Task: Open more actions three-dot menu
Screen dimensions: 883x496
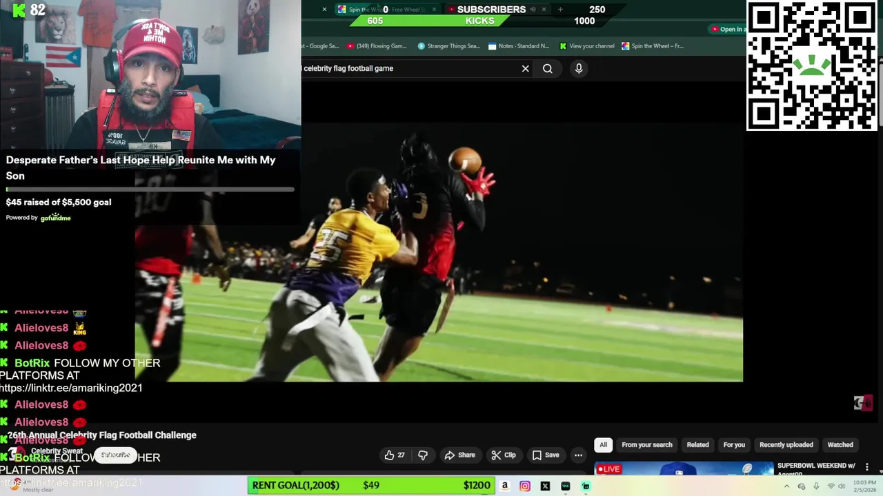Action: 578,455
